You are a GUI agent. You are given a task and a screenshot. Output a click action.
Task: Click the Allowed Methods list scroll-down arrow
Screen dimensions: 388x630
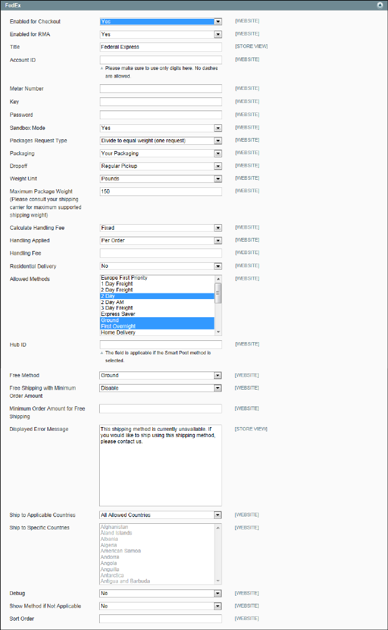click(218, 332)
